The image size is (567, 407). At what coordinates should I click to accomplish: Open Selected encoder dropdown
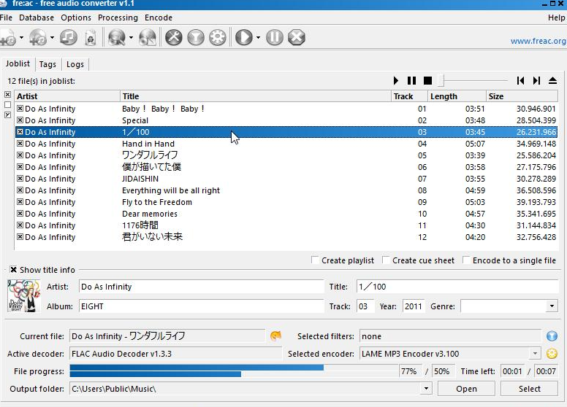[x=535, y=354]
